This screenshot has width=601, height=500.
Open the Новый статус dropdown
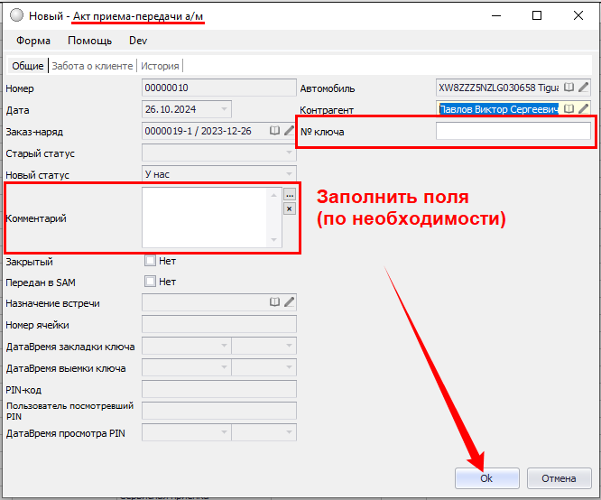pyautogui.click(x=289, y=174)
